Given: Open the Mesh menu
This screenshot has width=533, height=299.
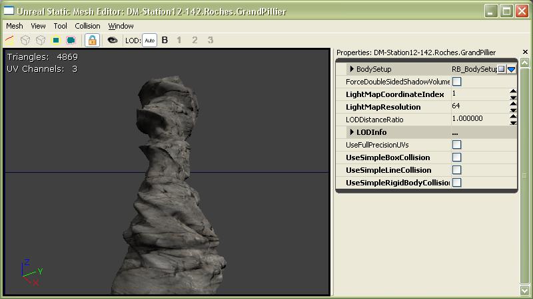Looking at the screenshot, I should (x=14, y=26).
